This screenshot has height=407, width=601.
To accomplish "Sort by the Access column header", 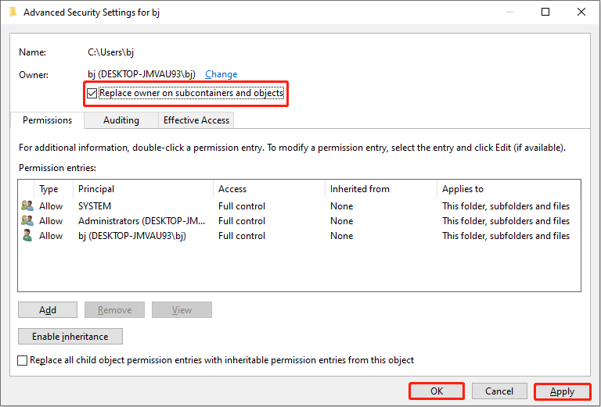I will 268,189.
